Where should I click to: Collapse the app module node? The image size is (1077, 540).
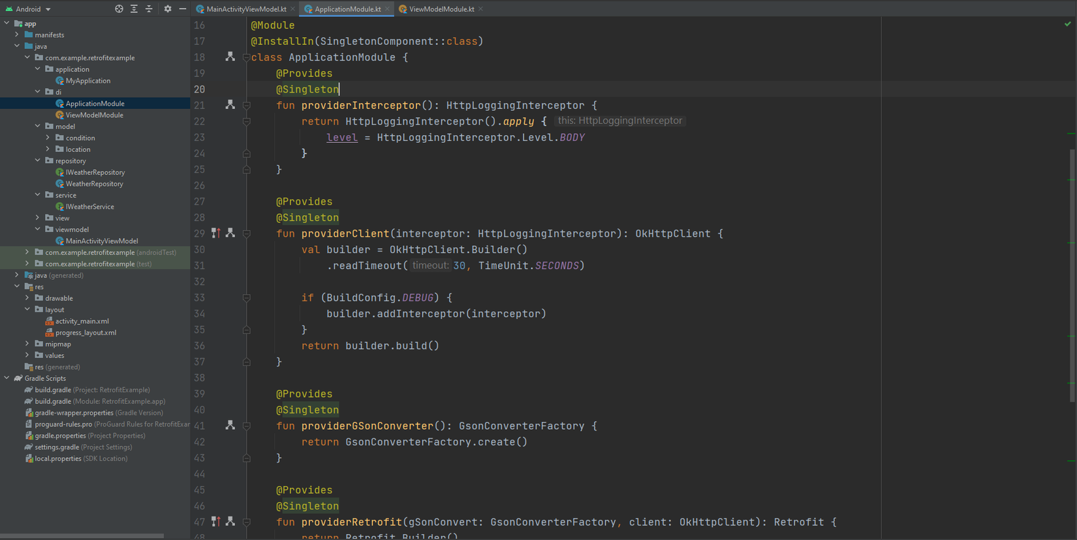[7, 23]
